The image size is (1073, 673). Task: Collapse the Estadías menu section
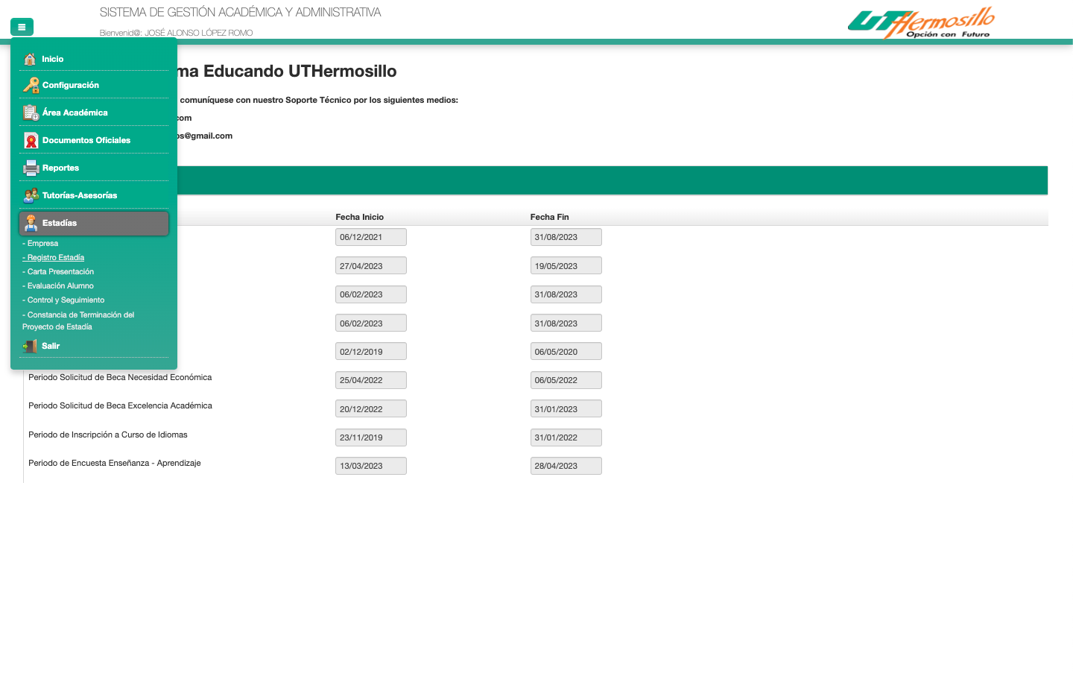coord(93,223)
